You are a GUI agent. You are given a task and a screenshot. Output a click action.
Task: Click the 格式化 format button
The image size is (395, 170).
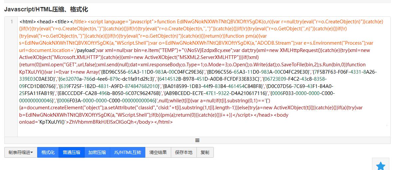pyautogui.click(x=48, y=152)
